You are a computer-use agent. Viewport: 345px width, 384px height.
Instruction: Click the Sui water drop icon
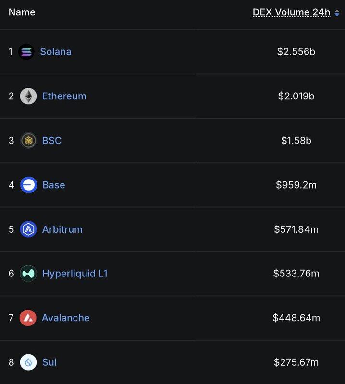pos(28,362)
